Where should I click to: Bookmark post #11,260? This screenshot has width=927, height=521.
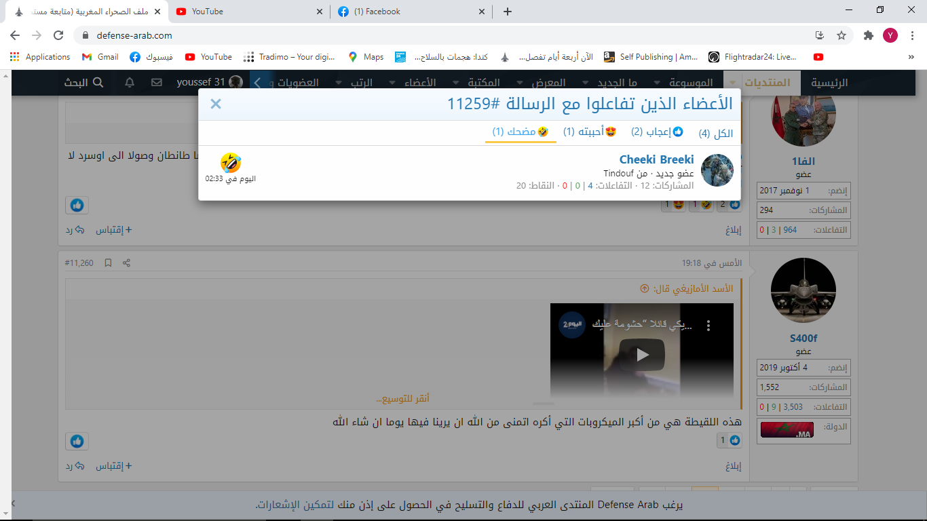point(108,263)
